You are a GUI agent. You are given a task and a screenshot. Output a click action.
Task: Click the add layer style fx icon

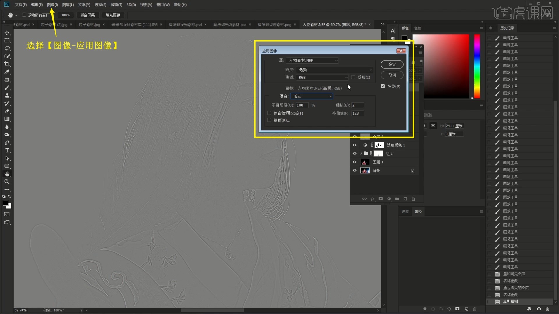point(372,199)
